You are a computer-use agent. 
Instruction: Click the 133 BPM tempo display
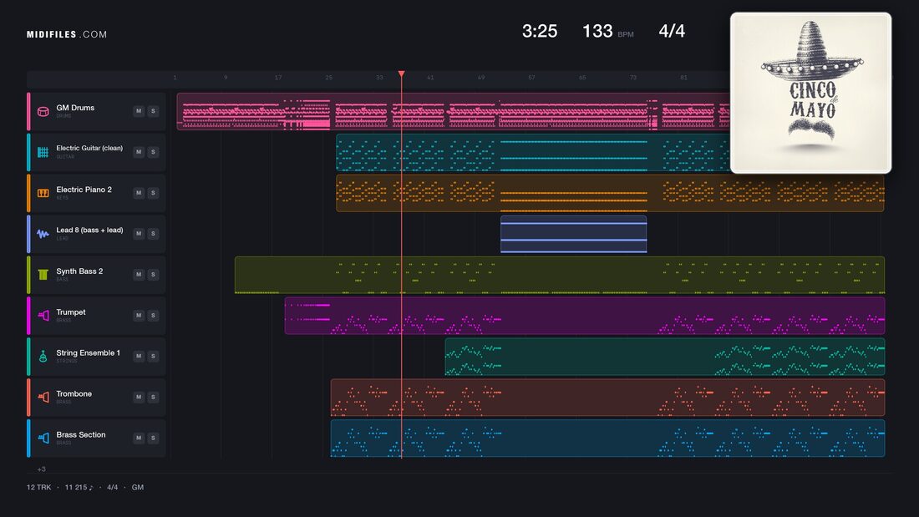[607, 31]
